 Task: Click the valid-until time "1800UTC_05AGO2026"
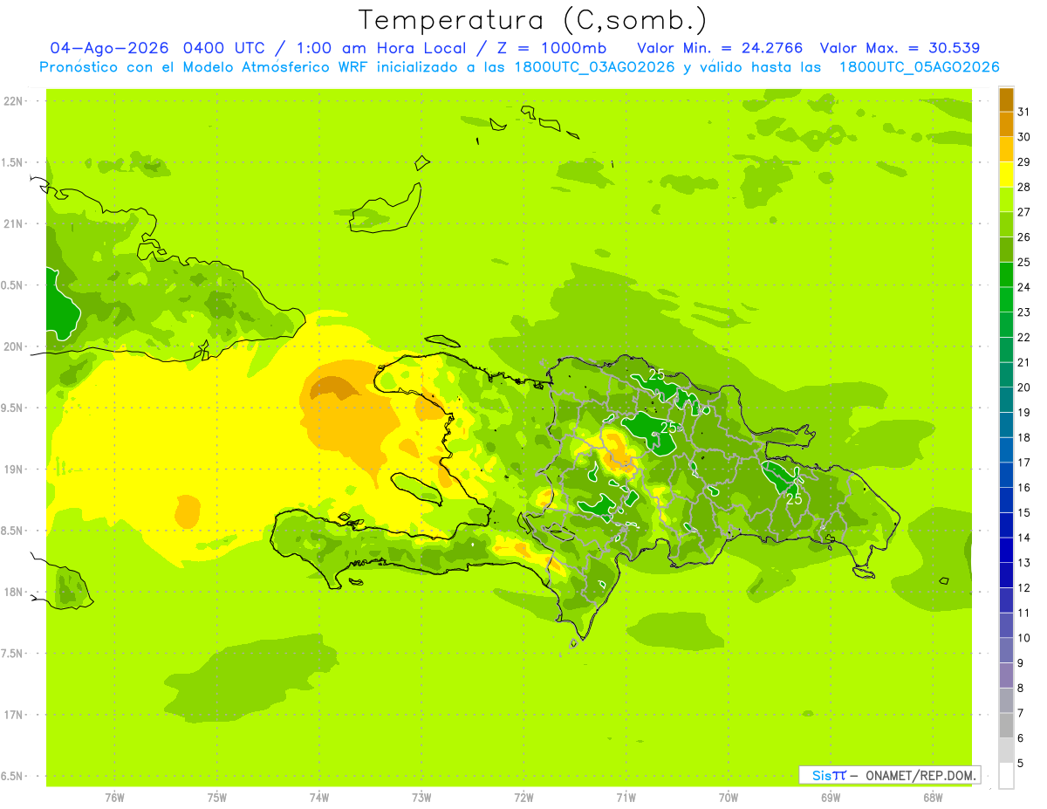coord(919,67)
